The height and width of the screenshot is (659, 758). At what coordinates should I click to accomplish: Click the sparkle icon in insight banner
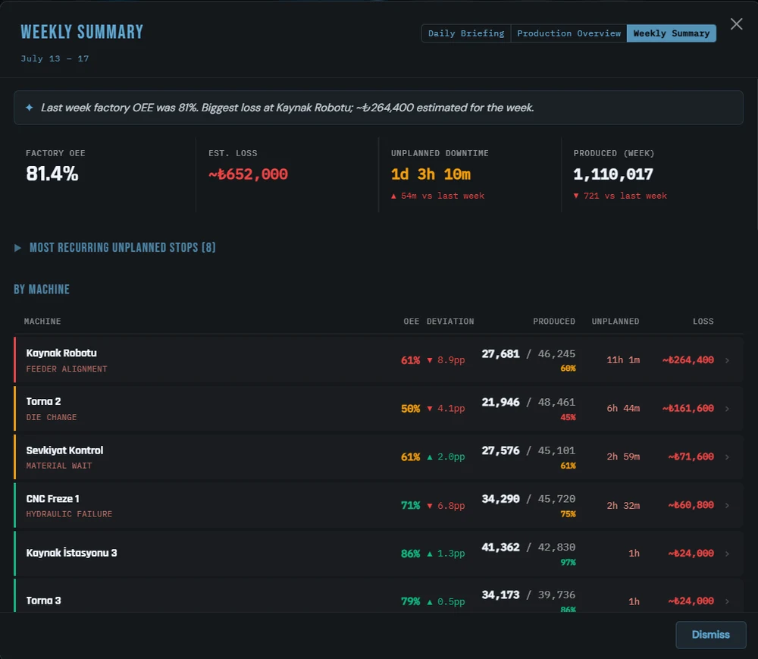[x=30, y=108]
